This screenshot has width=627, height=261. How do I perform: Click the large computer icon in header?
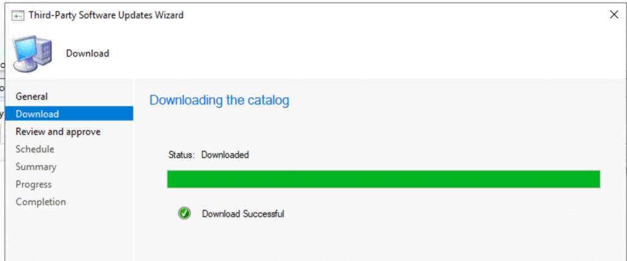click(x=32, y=53)
